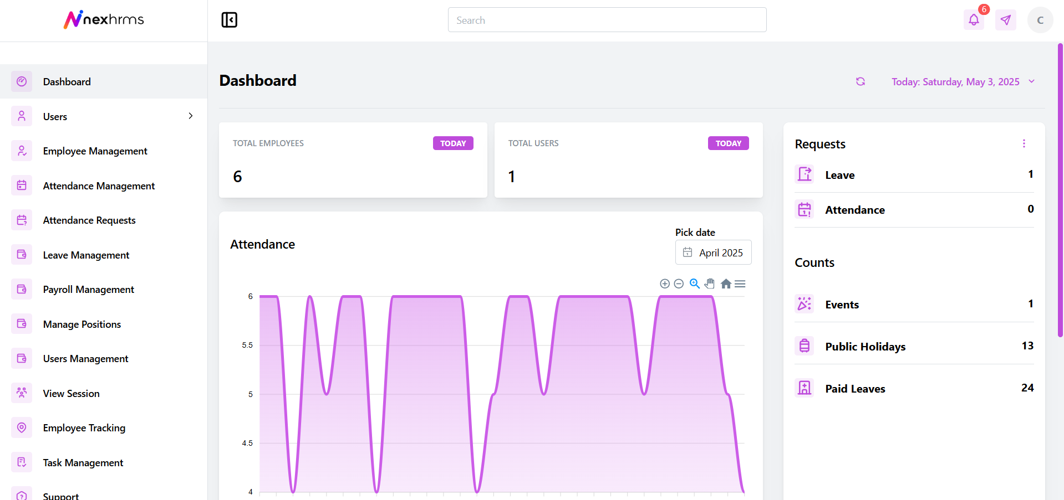Expand the Users submenu arrow
The image size is (1064, 500).
(x=191, y=116)
